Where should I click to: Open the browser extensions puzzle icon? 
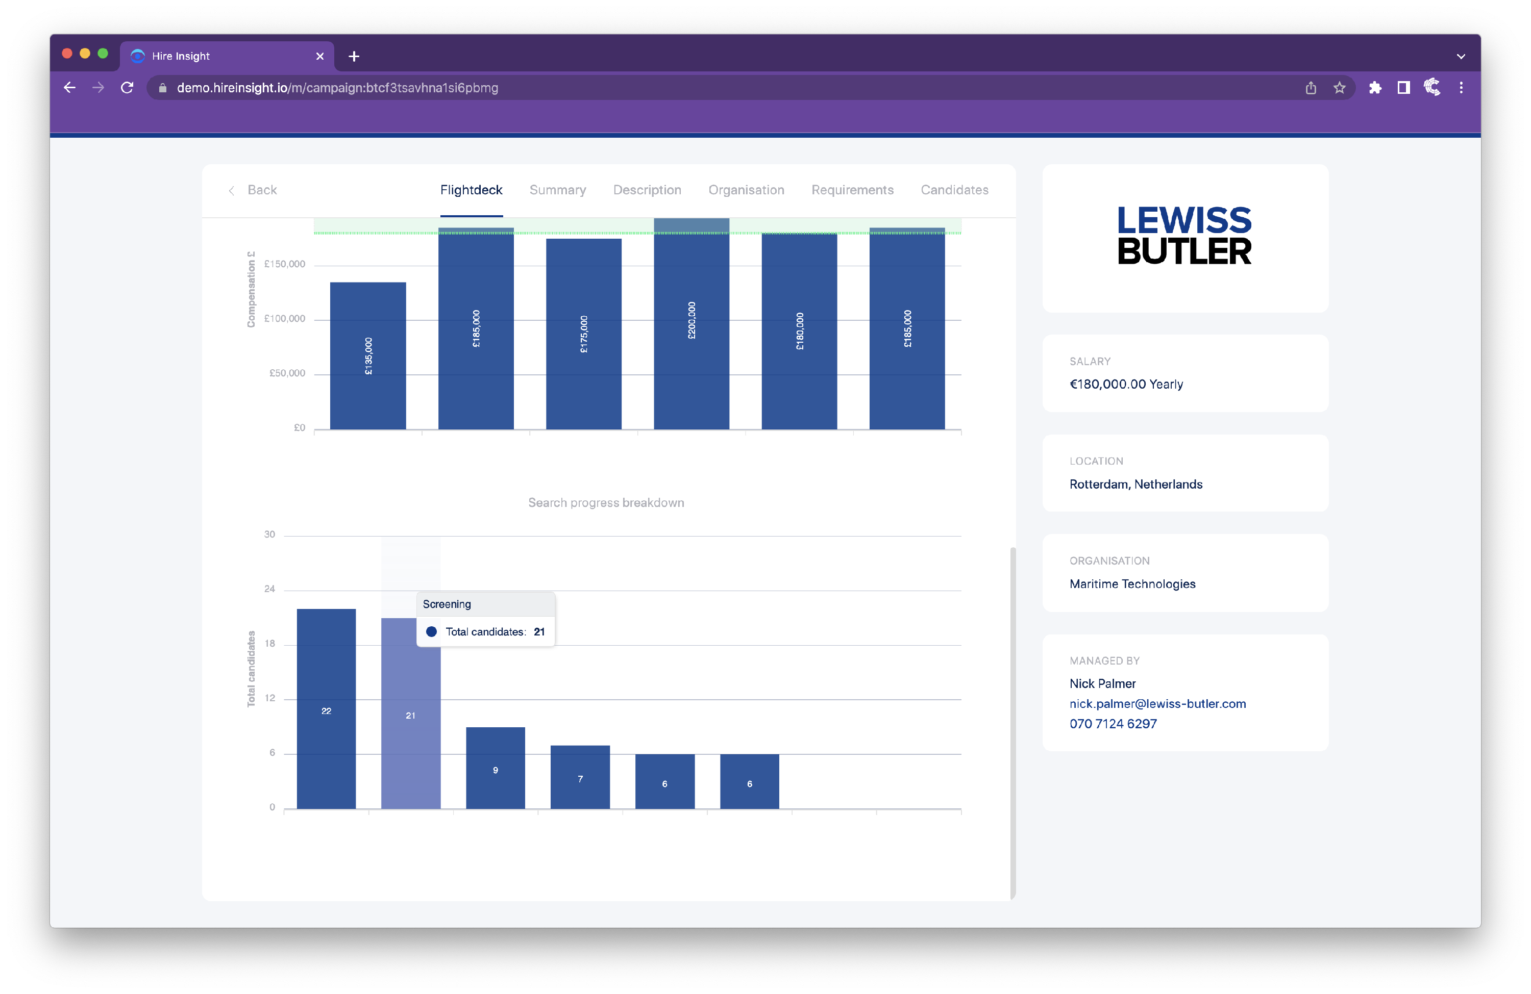tap(1375, 87)
